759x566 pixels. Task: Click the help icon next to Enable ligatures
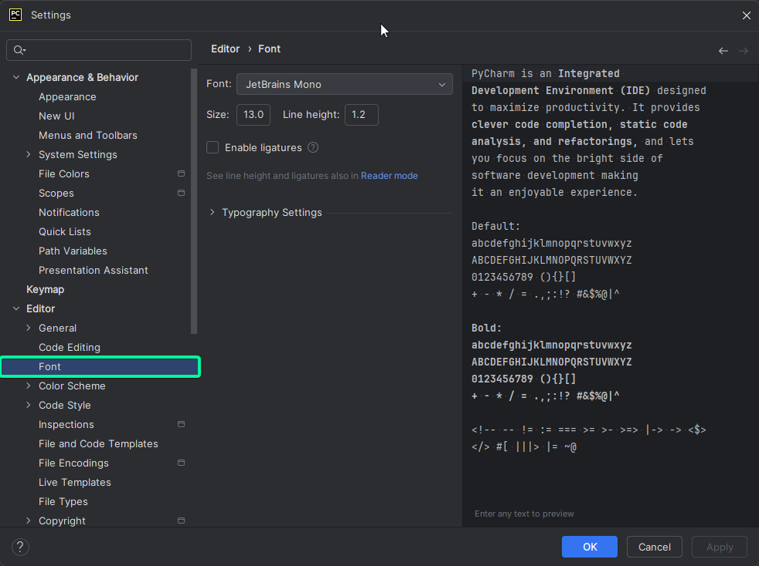313,147
